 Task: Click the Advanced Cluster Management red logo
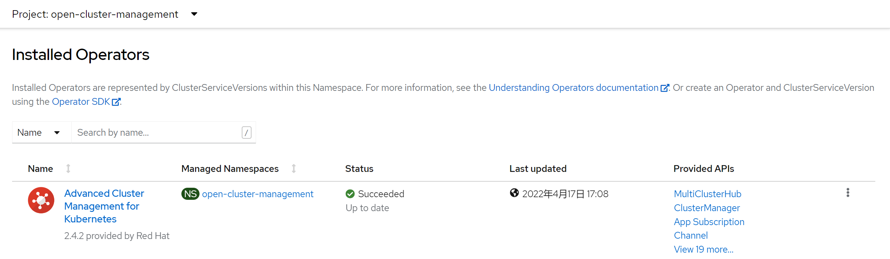coord(41,200)
